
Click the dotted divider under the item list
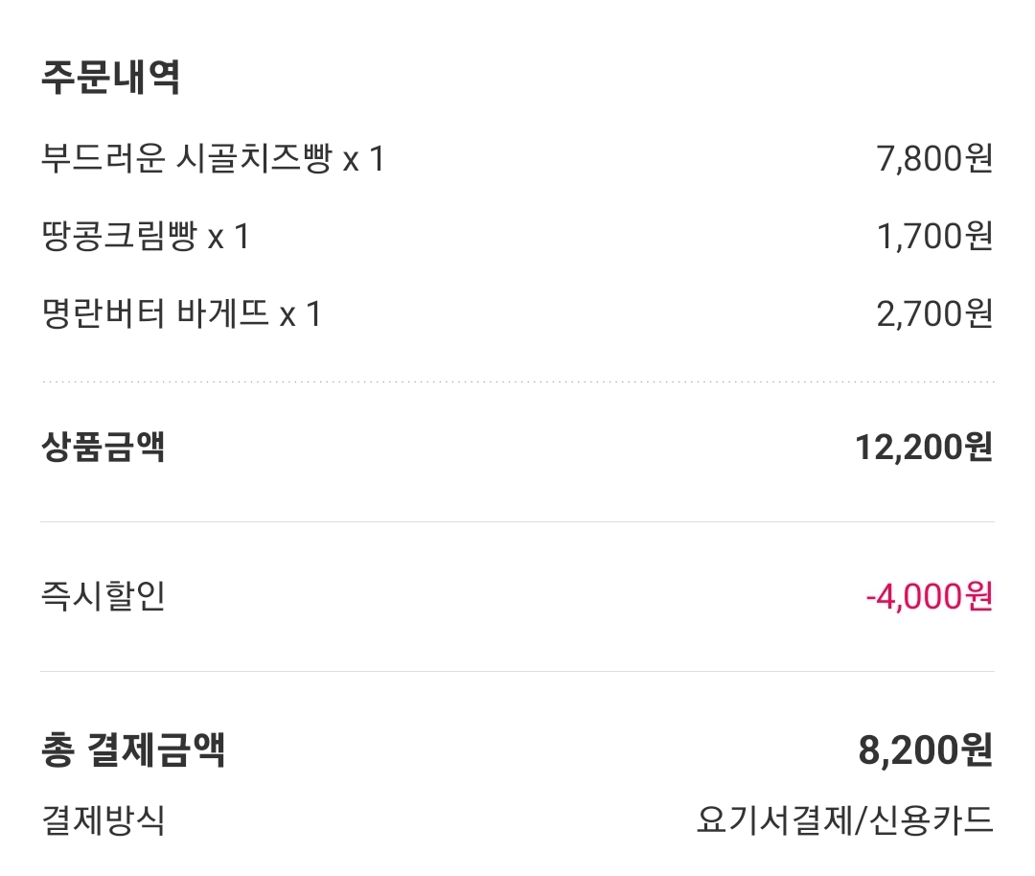517,381
